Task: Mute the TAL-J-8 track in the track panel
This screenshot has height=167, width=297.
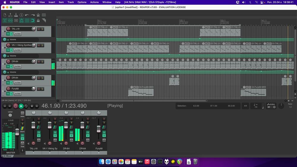Action: click(x=39, y=29)
